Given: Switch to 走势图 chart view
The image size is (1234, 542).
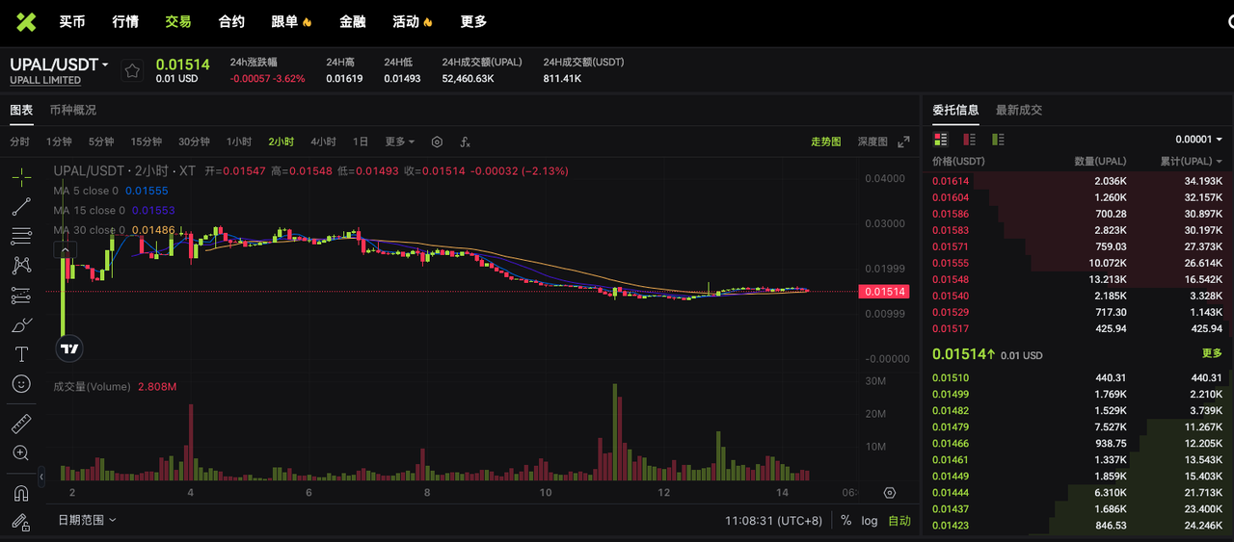Looking at the screenshot, I should point(825,142).
